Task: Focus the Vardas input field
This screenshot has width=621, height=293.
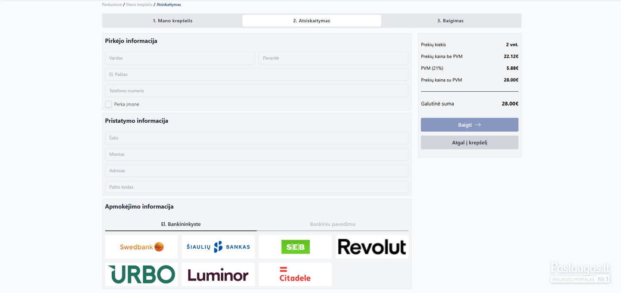Action: click(x=180, y=58)
